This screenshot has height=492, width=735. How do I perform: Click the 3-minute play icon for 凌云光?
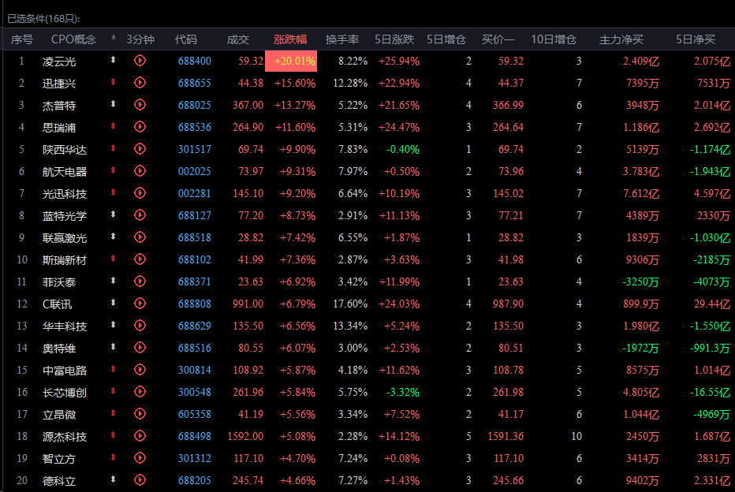(x=140, y=61)
